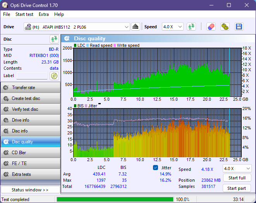Click the elapsed time 33:14
Screen dimensions: 256x203
[238, 200]
